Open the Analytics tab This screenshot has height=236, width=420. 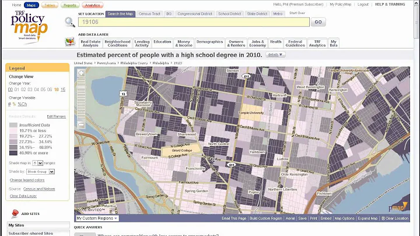[x=92, y=5]
